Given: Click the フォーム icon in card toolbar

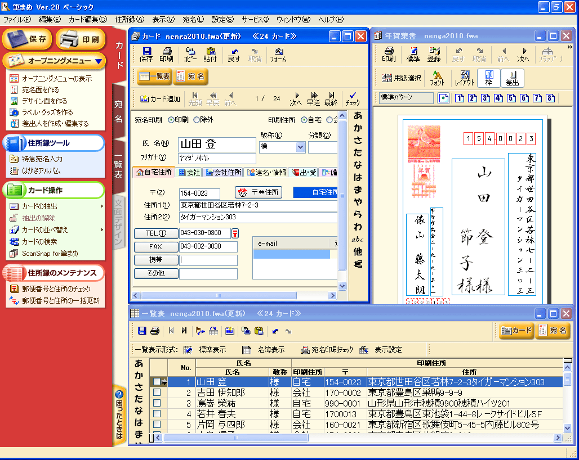Looking at the screenshot, I should click(x=278, y=55).
